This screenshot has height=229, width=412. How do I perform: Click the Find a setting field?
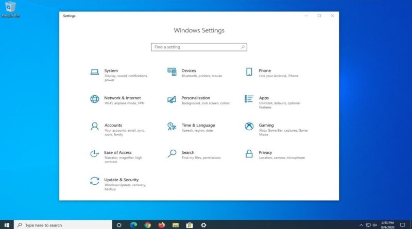click(x=199, y=47)
